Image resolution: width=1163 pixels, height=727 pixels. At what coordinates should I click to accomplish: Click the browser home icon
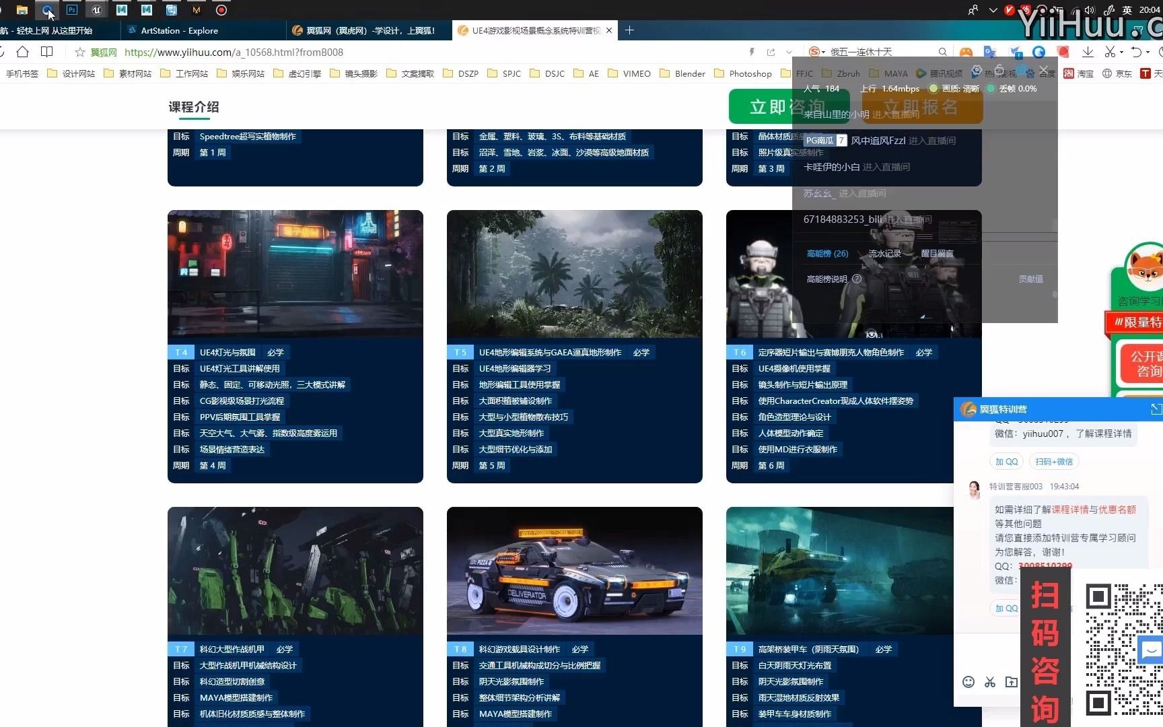pos(22,52)
